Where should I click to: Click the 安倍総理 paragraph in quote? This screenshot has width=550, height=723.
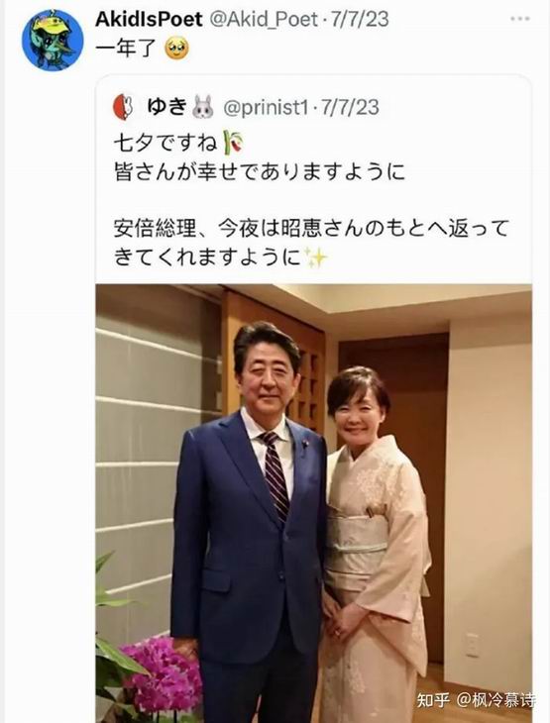coord(311,243)
